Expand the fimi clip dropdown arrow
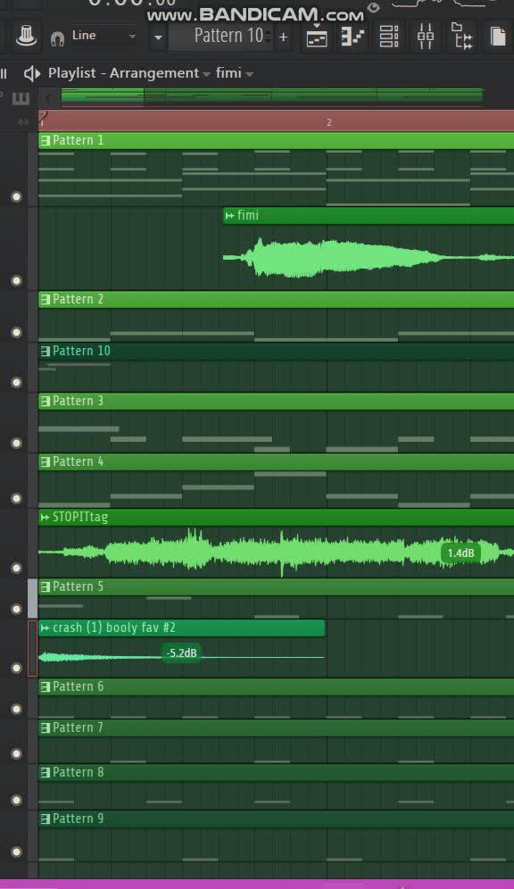 coord(249,74)
